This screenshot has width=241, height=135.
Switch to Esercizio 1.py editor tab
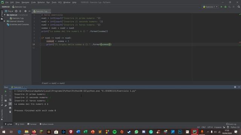[41, 11]
